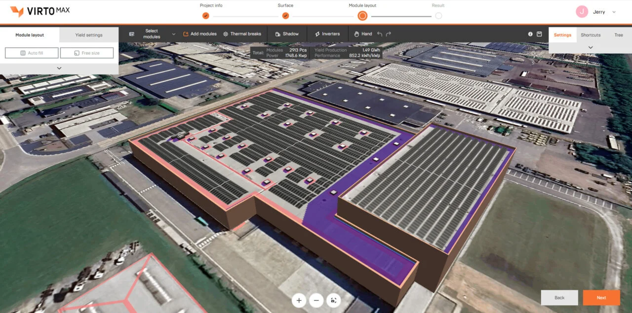Activate the Add modules tool
This screenshot has height=313, width=632.
200,34
